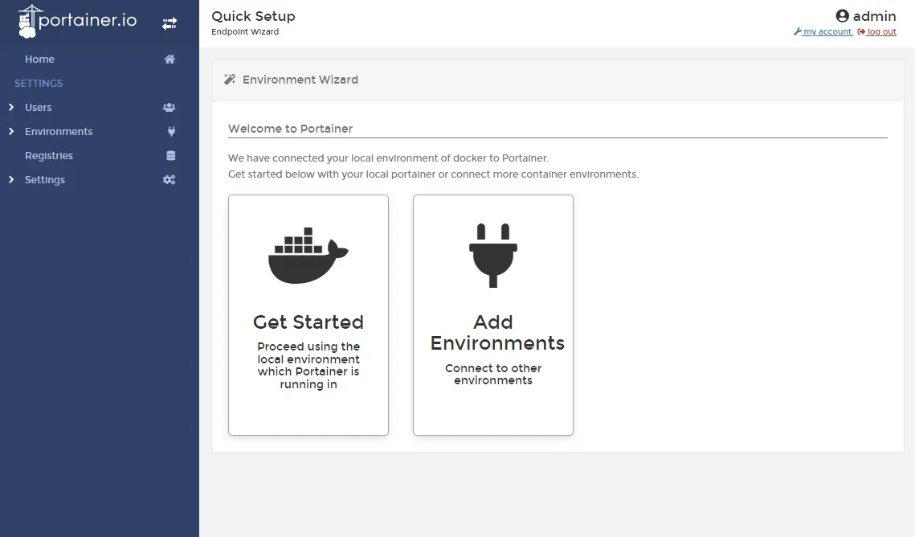Click the 'We have connected your local environment' text
Viewport: 915px width, 537px height.
click(x=388, y=158)
